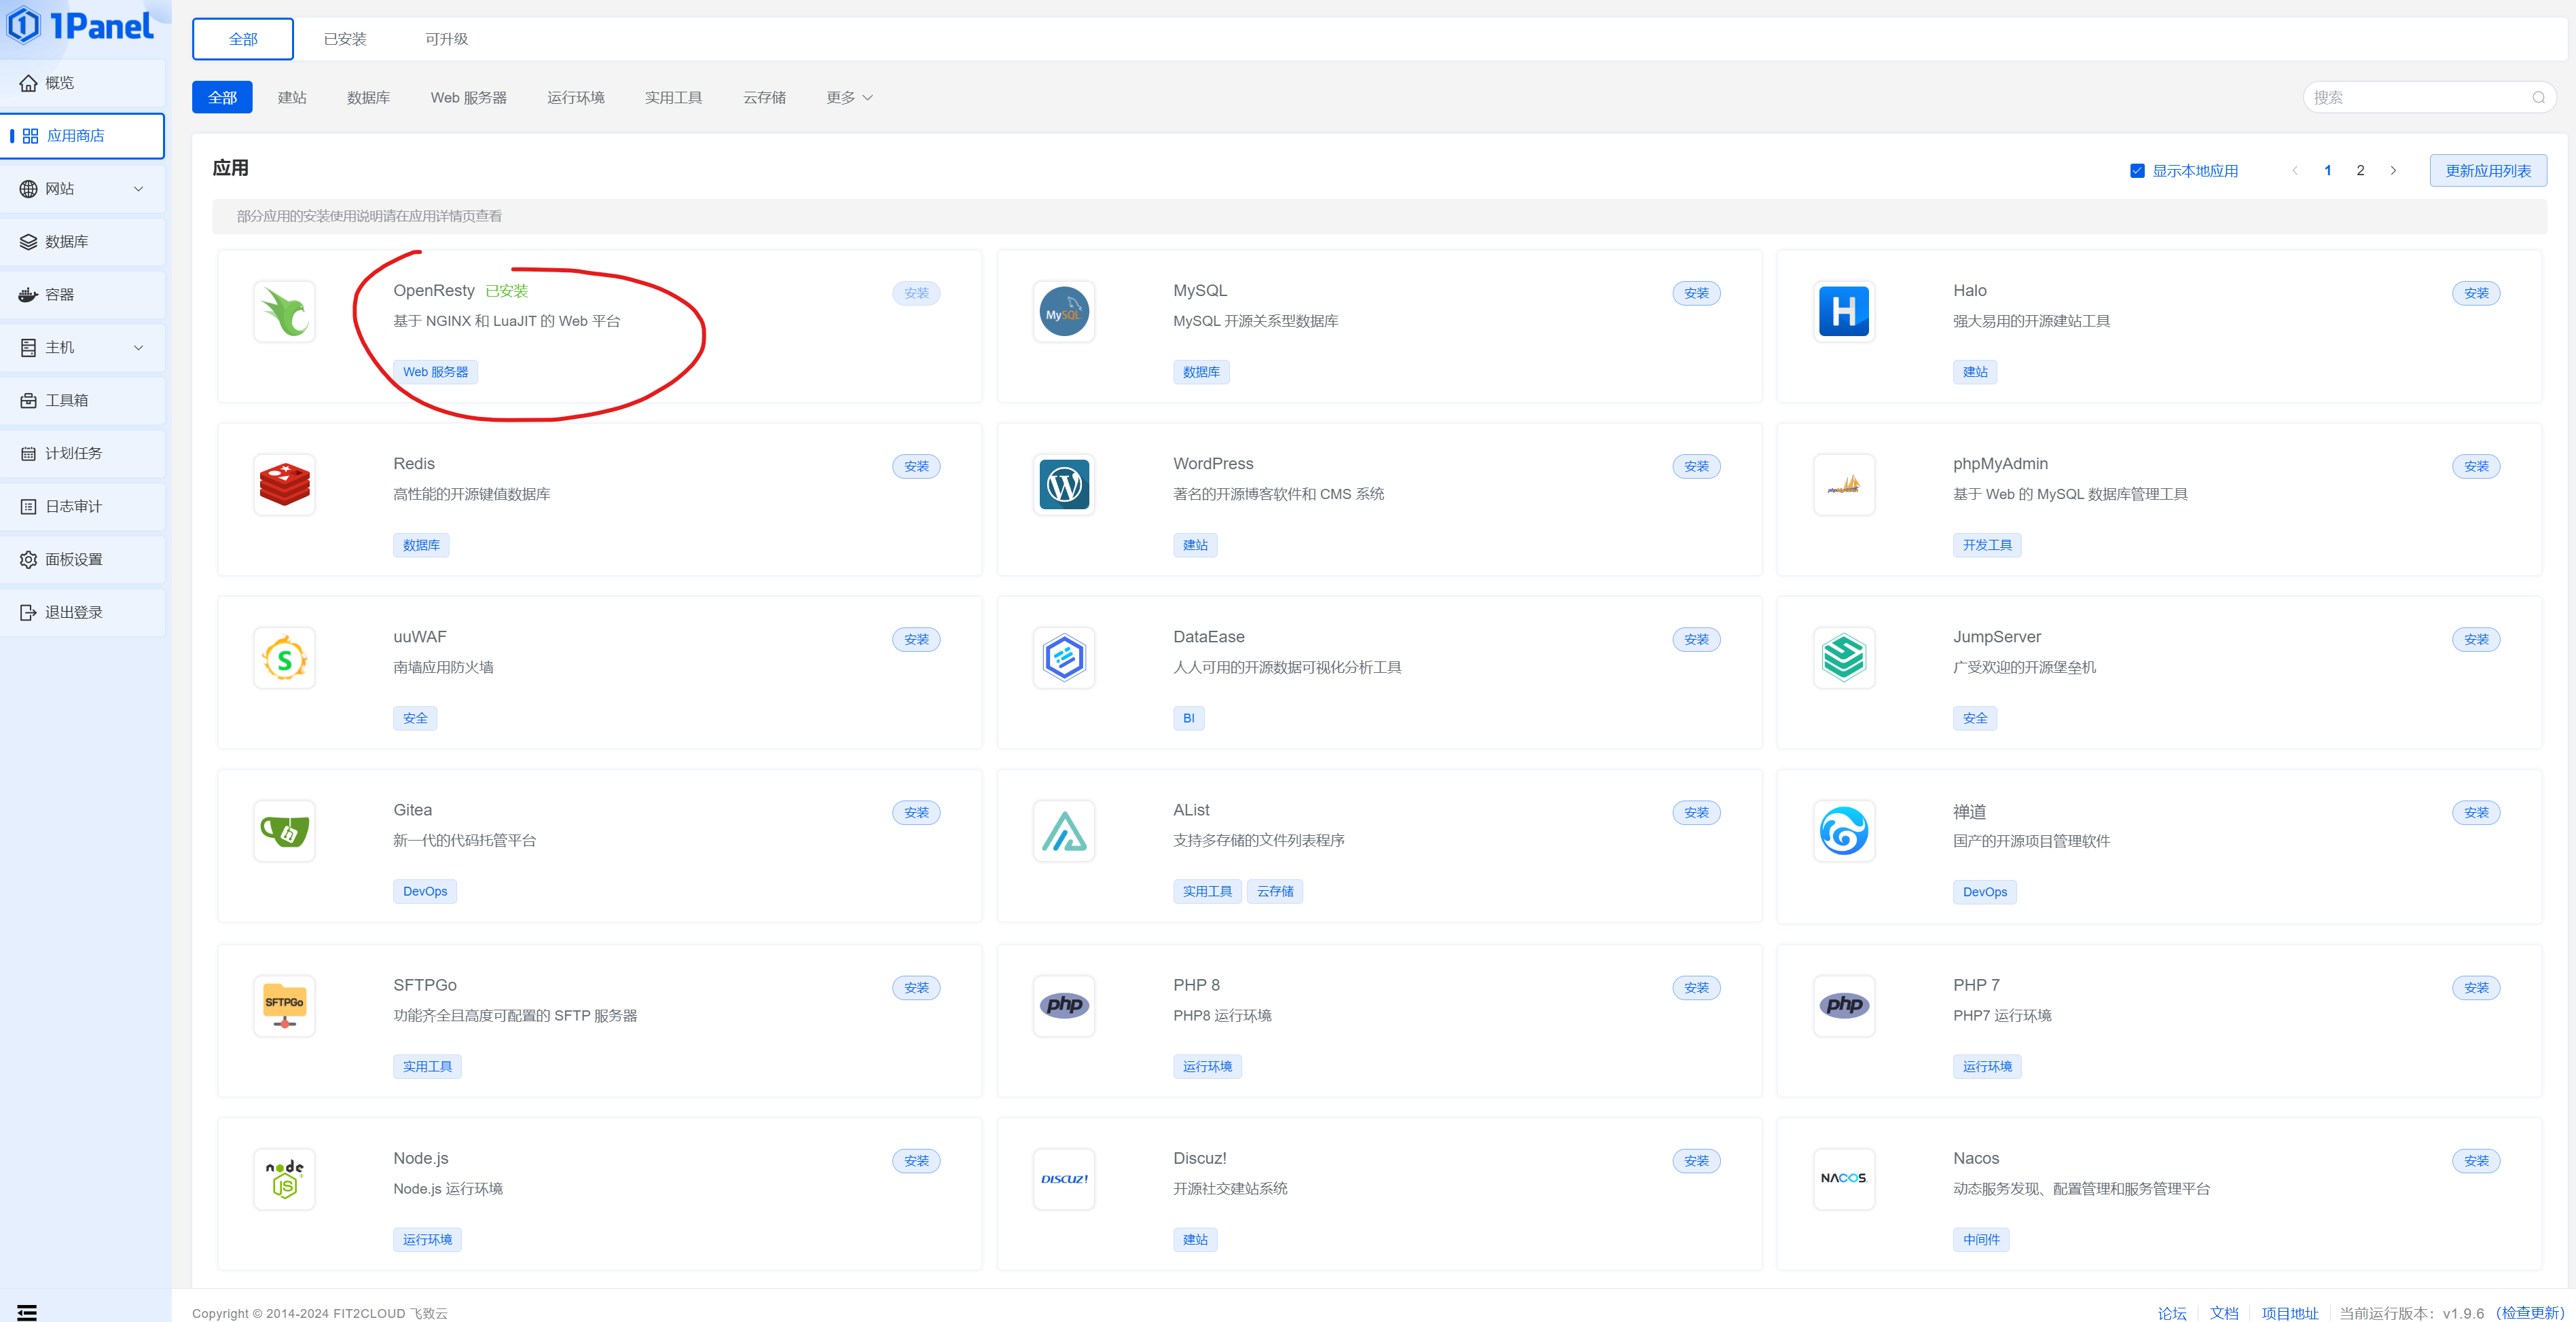Click the 中间件 tag on Nacos
Viewport: 2576px width, 1322px height.
(x=1981, y=1240)
